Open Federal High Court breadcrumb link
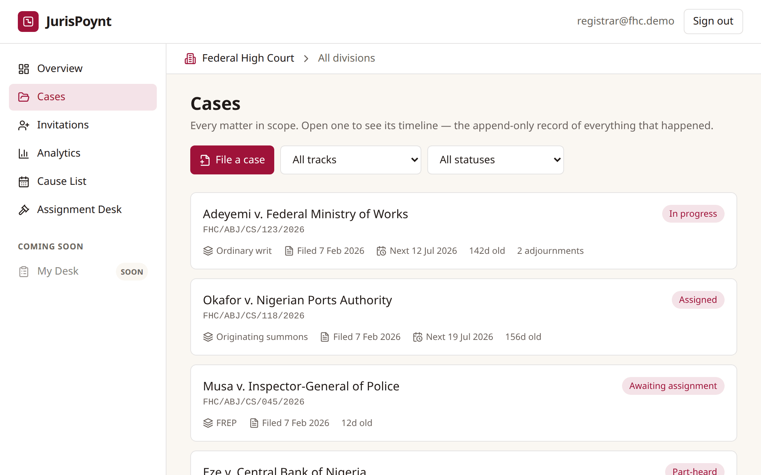The image size is (761, 475). click(x=248, y=58)
